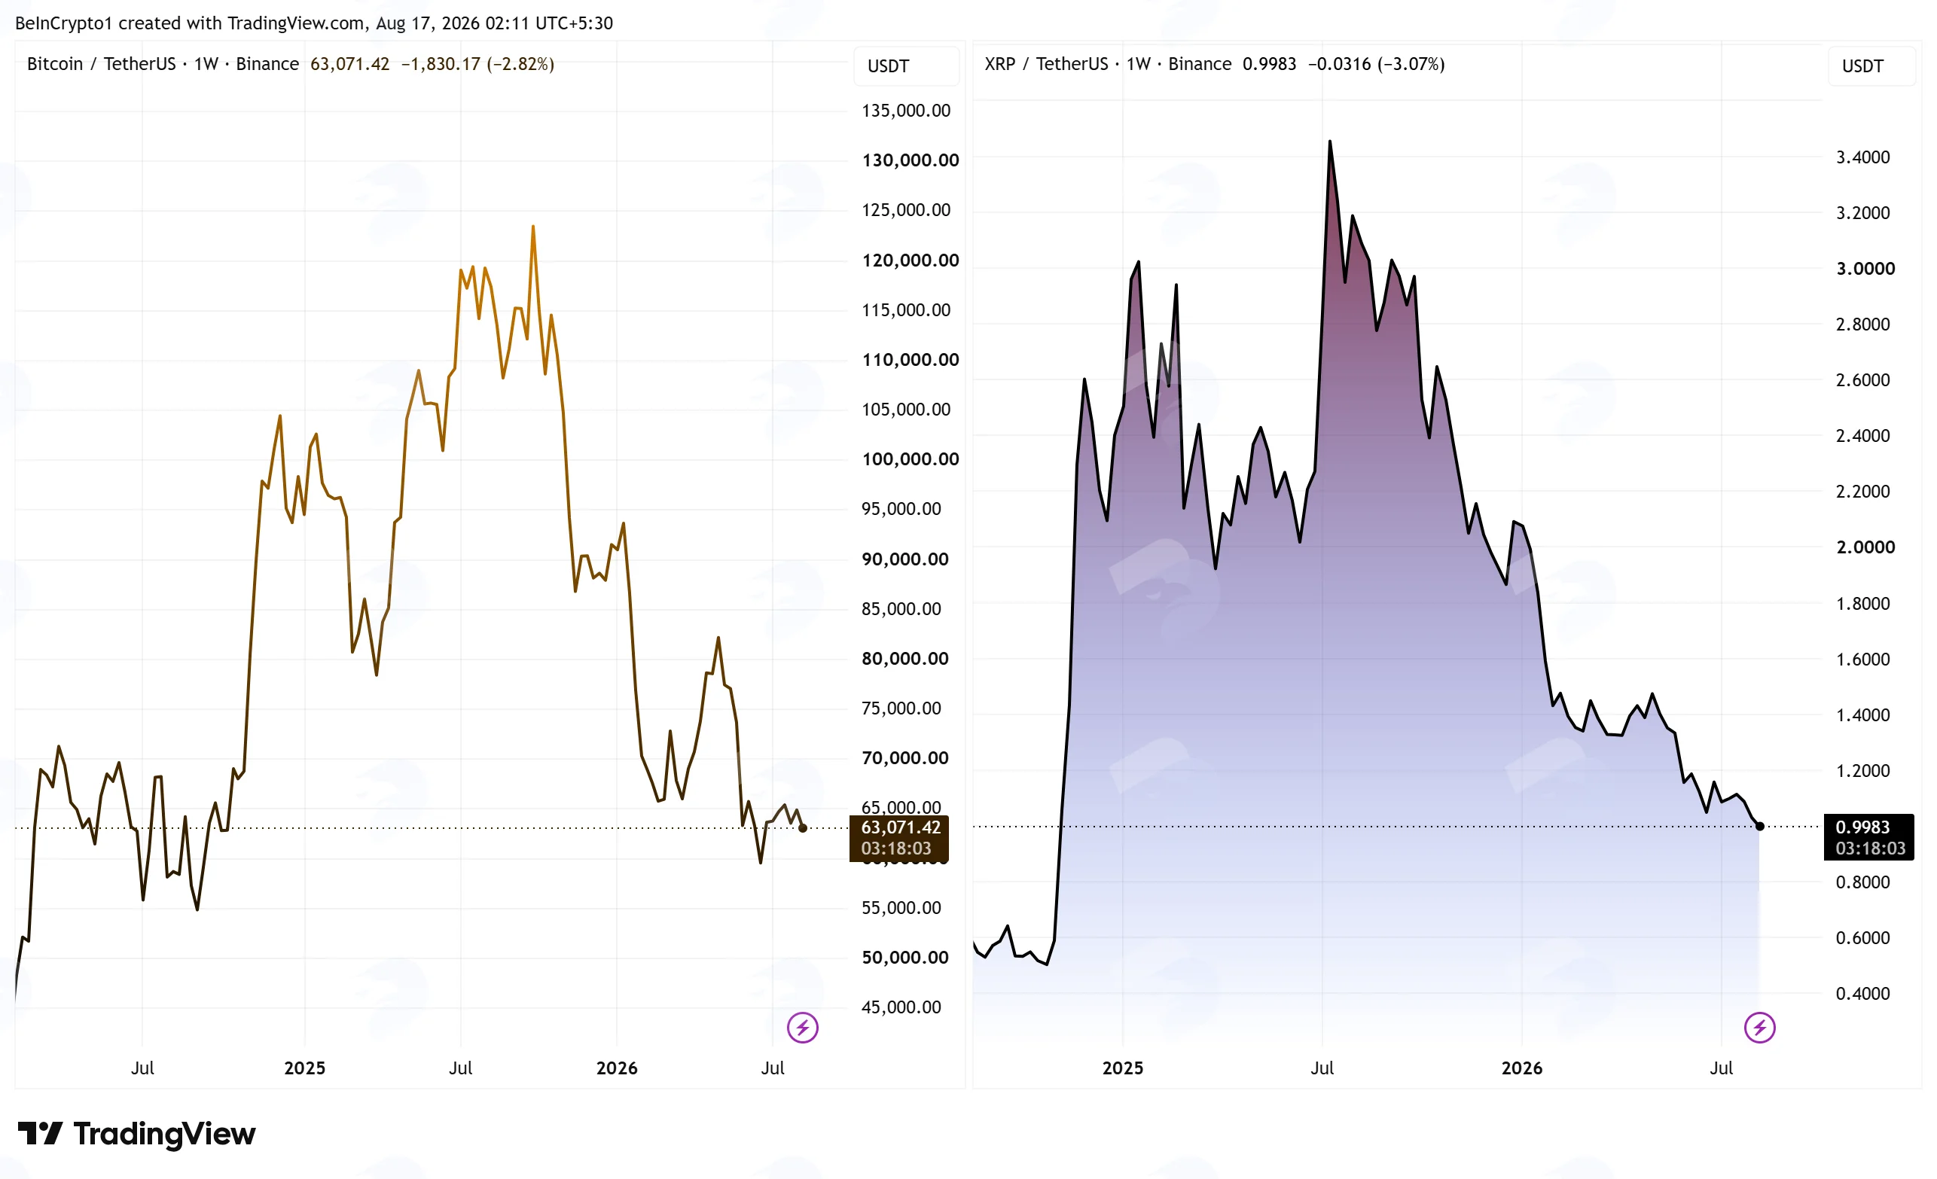Click the XRP peak near 3.4000

[x=1329, y=142]
